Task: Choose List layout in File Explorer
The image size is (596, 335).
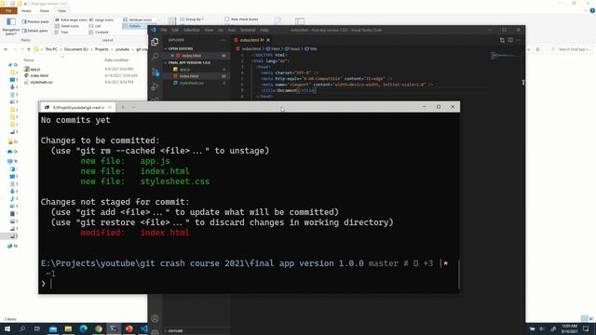Action: tap(95, 26)
